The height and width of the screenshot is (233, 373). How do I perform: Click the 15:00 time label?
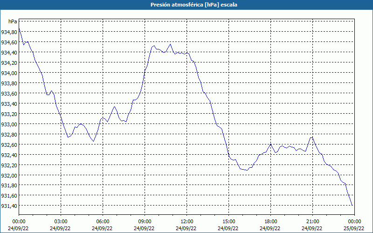point(228,222)
